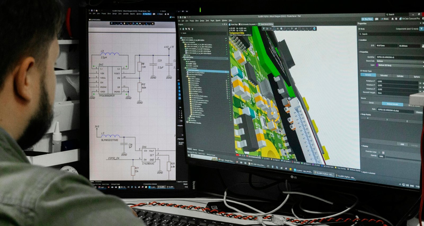Select inductor L3 in left schematic

[x=109, y=54]
